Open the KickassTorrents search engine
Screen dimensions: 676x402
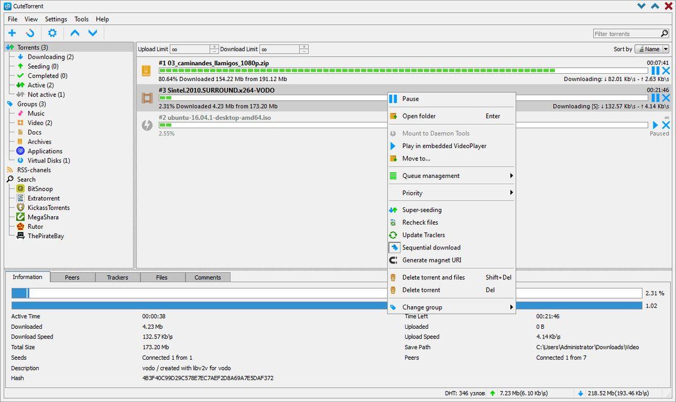[49, 208]
